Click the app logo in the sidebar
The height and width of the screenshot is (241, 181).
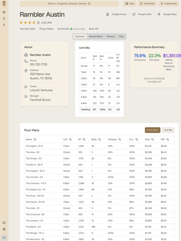[x=4, y=4]
